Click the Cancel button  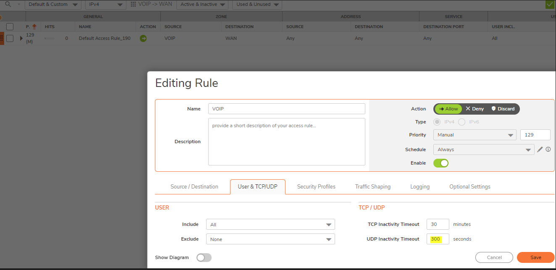tap(494, 257)
